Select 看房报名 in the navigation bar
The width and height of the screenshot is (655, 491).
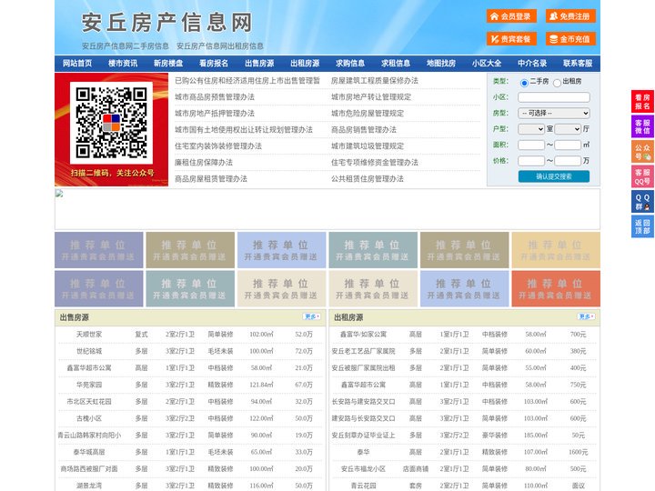214,64
